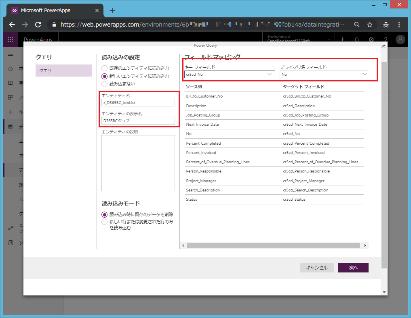411x318 pixels.
Task: Click the 次へ button
Action: tap(353, 268)
